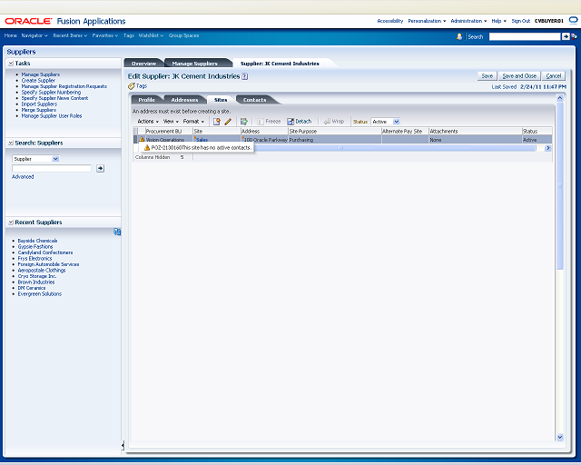581x465 pixels.
Task: Click the global Search input field
Action: tap(525, 36)
